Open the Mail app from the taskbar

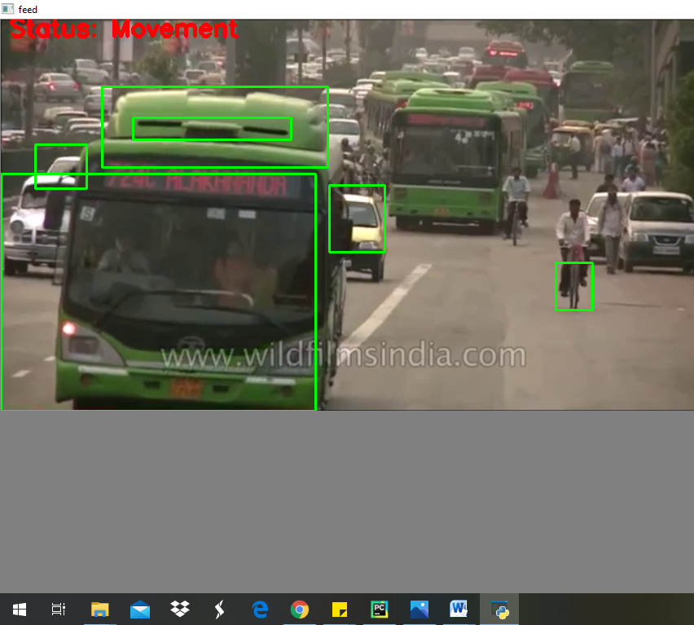[139, 609]
